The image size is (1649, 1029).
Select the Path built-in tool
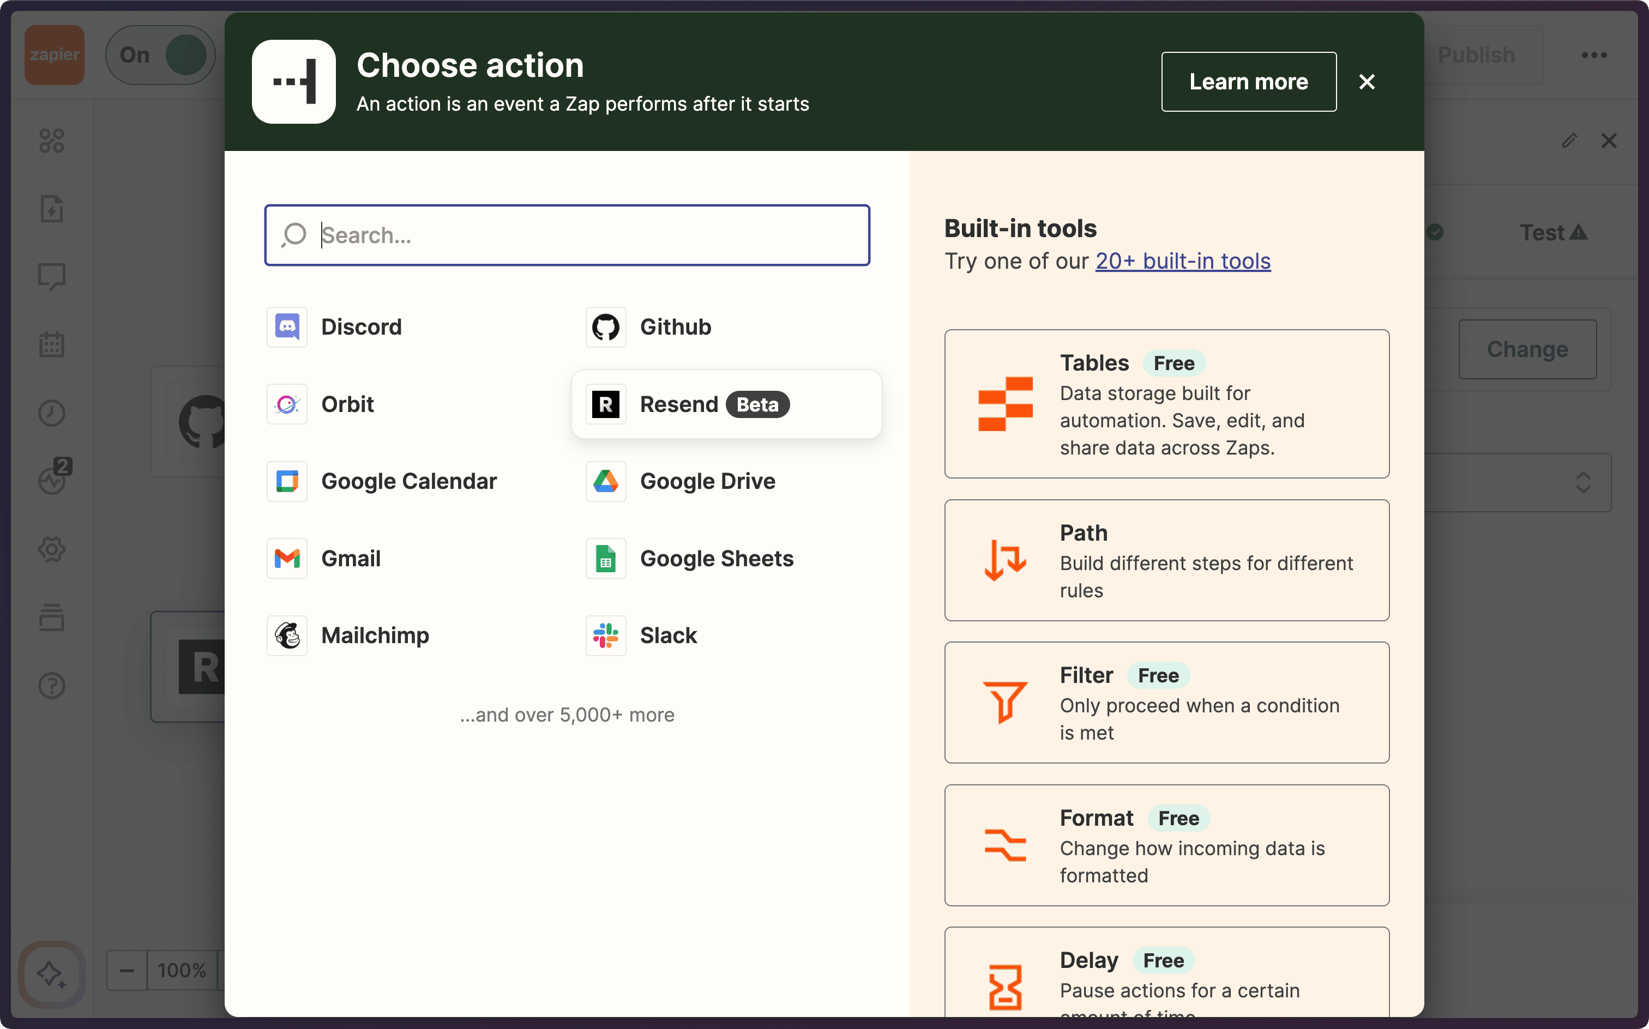pos(1166,560)
